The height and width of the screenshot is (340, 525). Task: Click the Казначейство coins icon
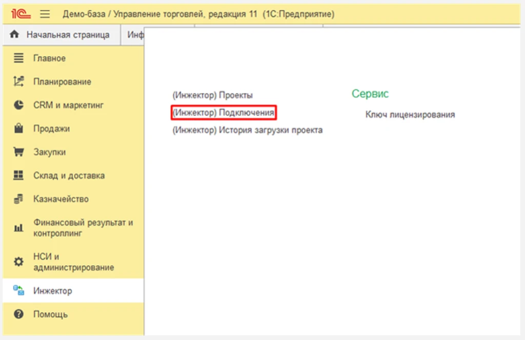(x=18, y=199)
